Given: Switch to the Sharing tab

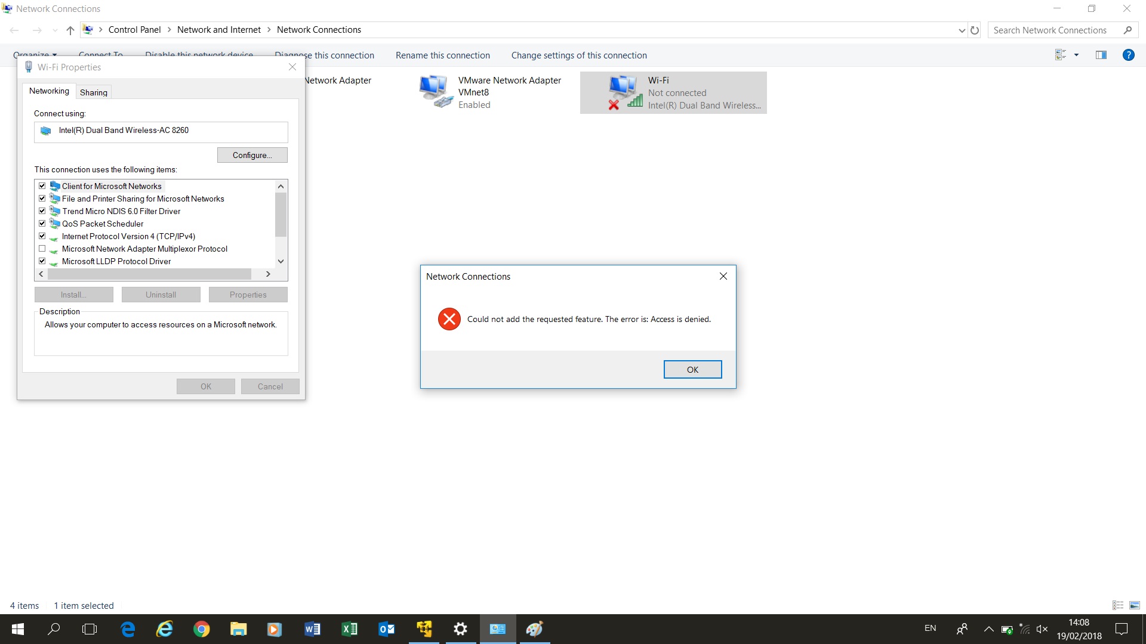Looking at the screenshot, I should [93, 92].
